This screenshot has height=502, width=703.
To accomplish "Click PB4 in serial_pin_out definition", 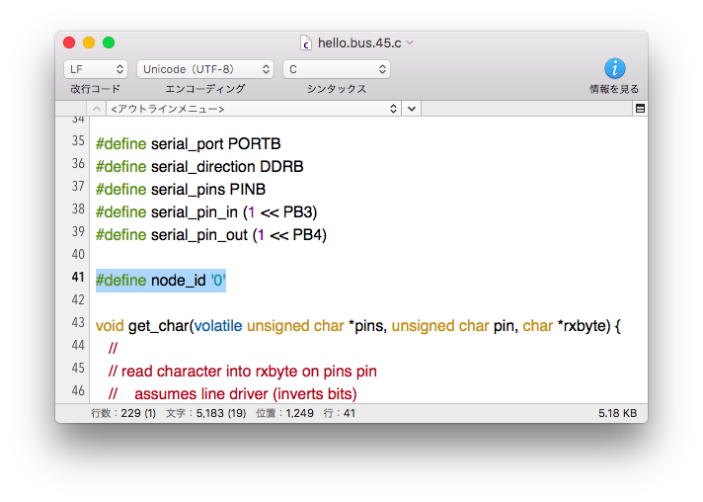I will tap(307, 235).
